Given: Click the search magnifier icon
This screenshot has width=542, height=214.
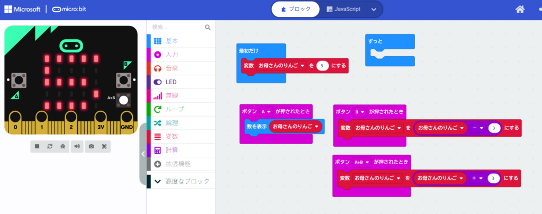Looking at the screenshot, I should pyautogui.click(x=207, y=28).
